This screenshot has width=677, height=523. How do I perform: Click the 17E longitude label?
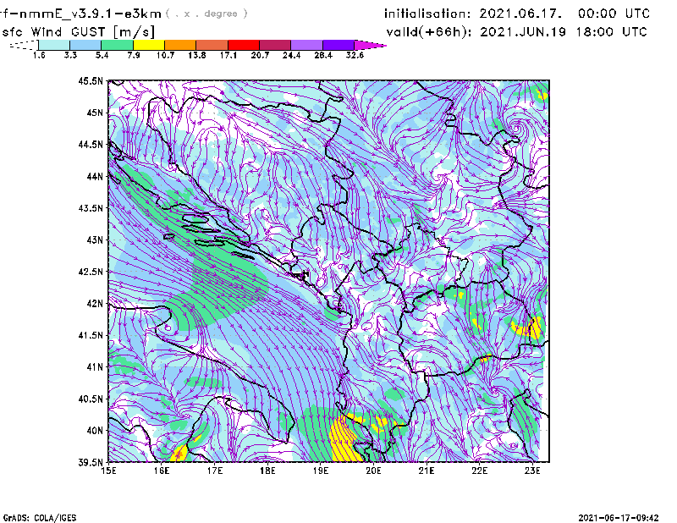215,471
